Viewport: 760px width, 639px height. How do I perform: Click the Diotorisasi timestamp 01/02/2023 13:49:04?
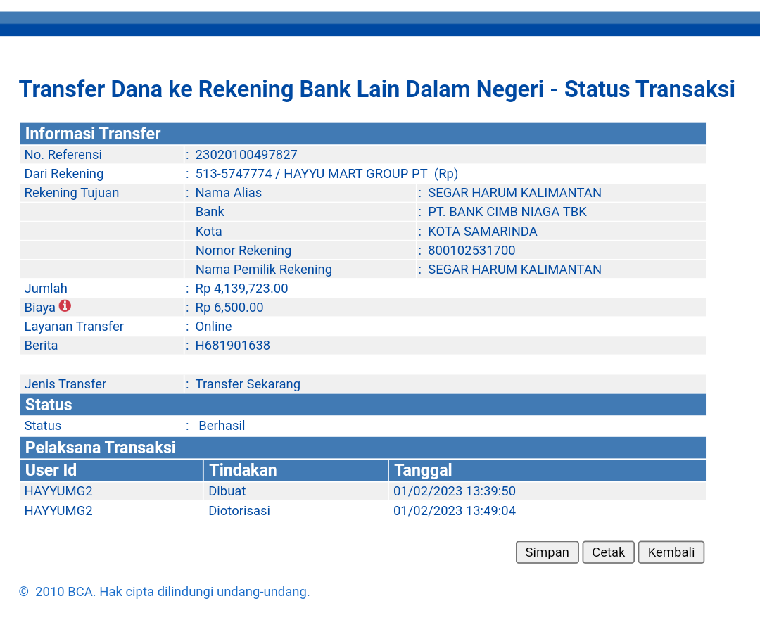[455, 511]
